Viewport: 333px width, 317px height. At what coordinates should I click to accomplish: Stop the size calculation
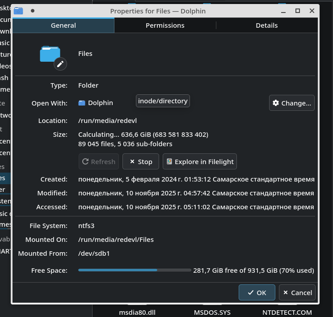tap(141, 162)
